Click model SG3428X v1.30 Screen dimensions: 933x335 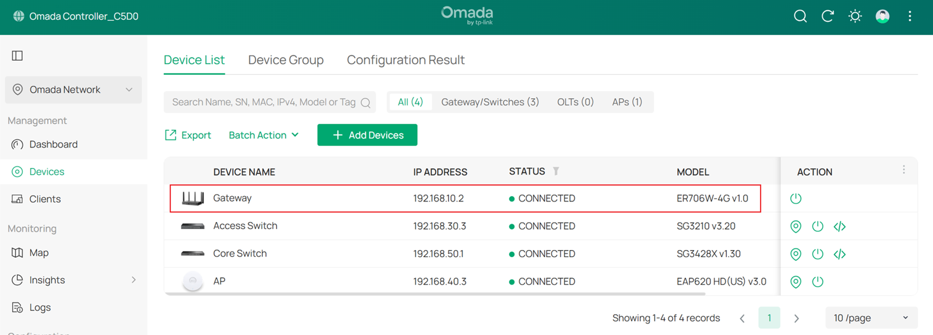point(708,254)
